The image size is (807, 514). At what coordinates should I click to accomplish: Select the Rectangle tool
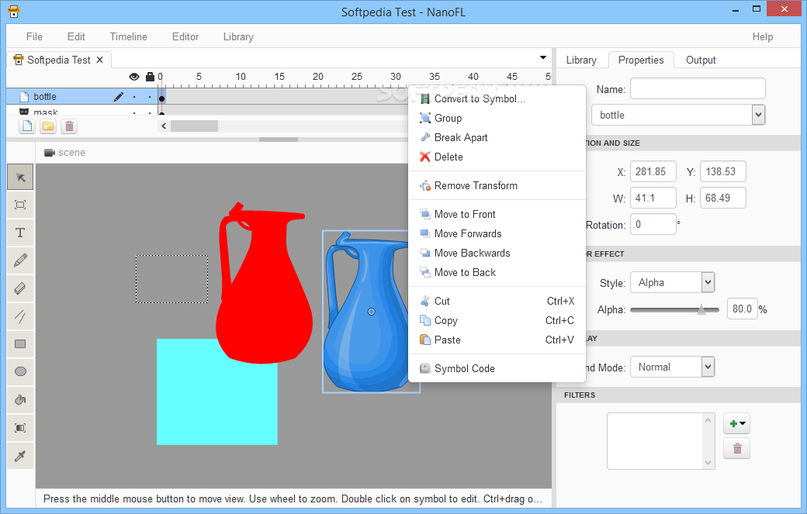[x=20, y=344]
